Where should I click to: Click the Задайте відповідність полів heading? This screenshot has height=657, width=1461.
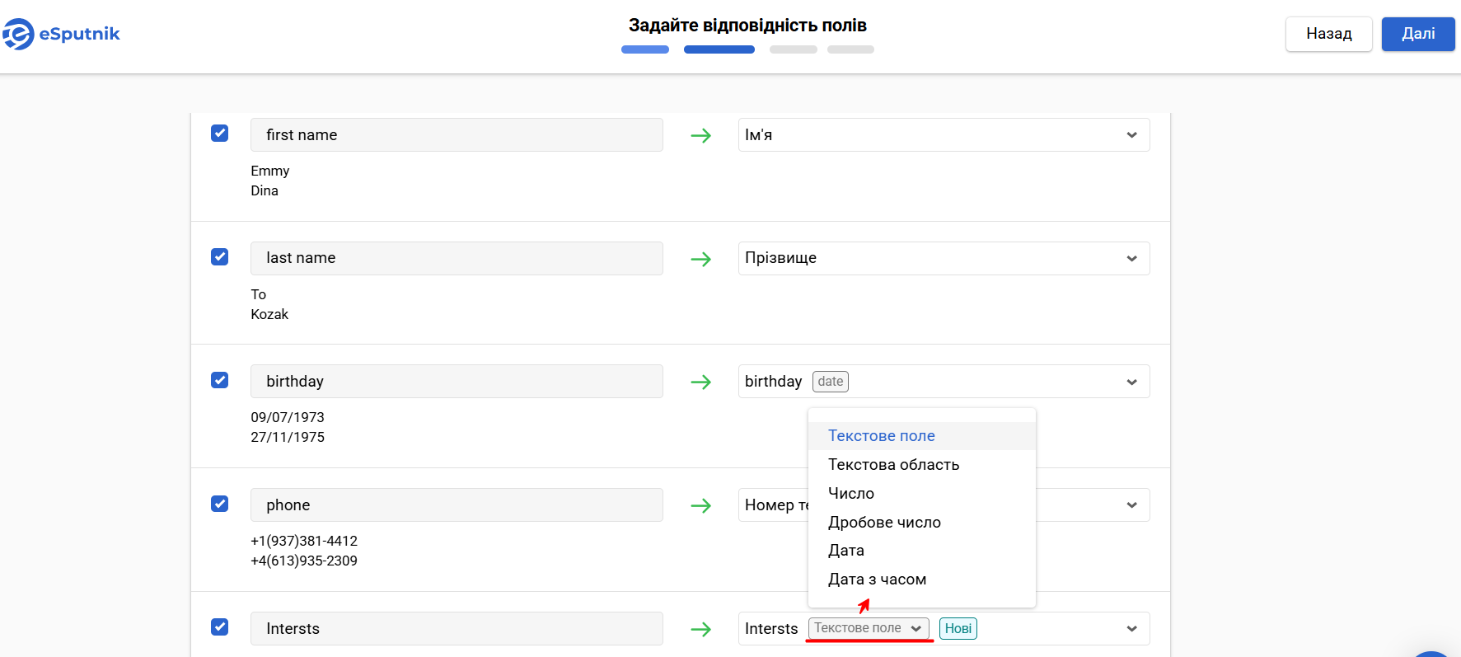click(x=747, y=26)
